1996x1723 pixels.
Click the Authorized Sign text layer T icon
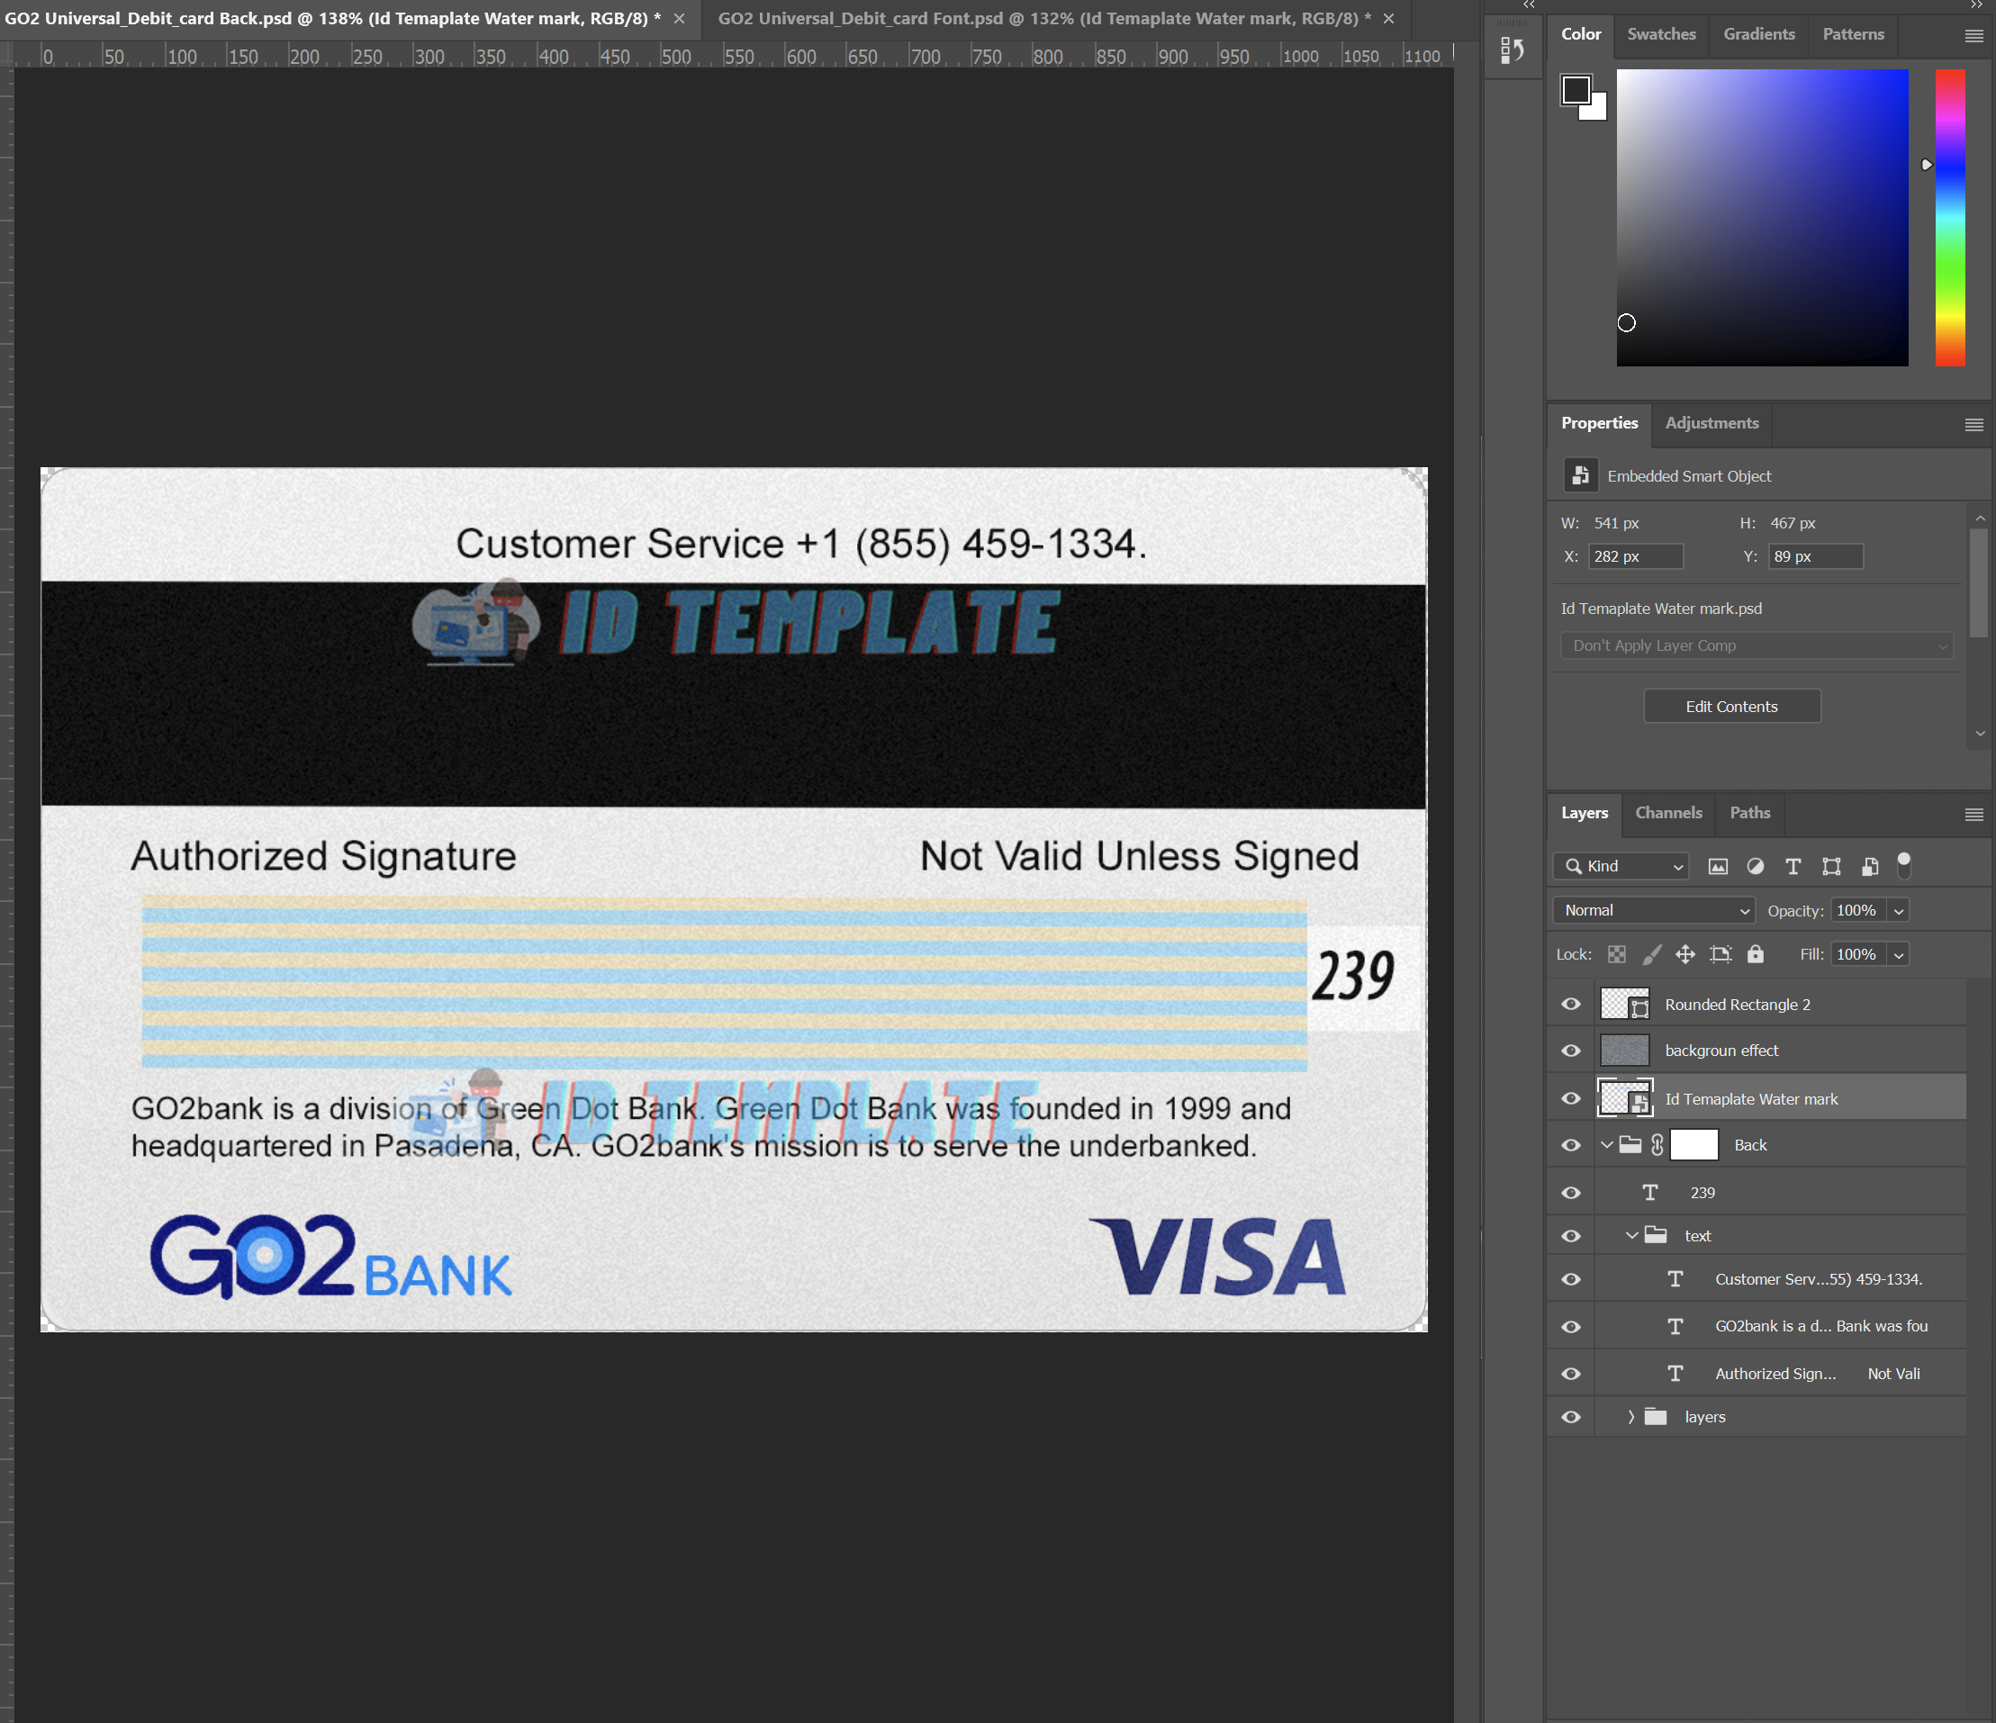click(x=1675, y=1374)
